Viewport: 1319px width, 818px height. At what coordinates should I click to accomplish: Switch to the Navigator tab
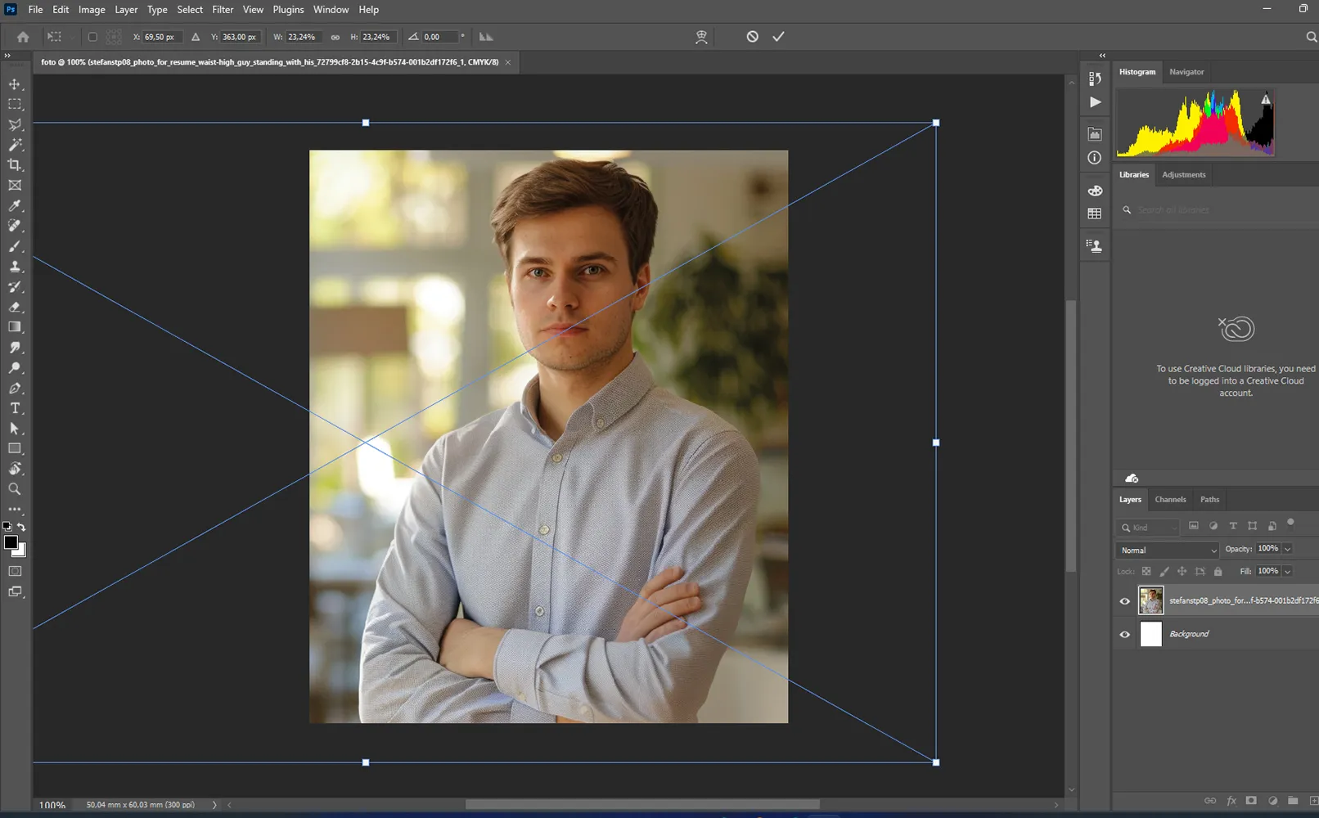coord(1186,72)
